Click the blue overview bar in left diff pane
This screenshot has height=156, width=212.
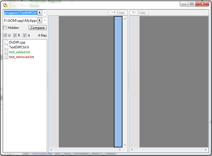pyautogui.click(x=118, y=82)
